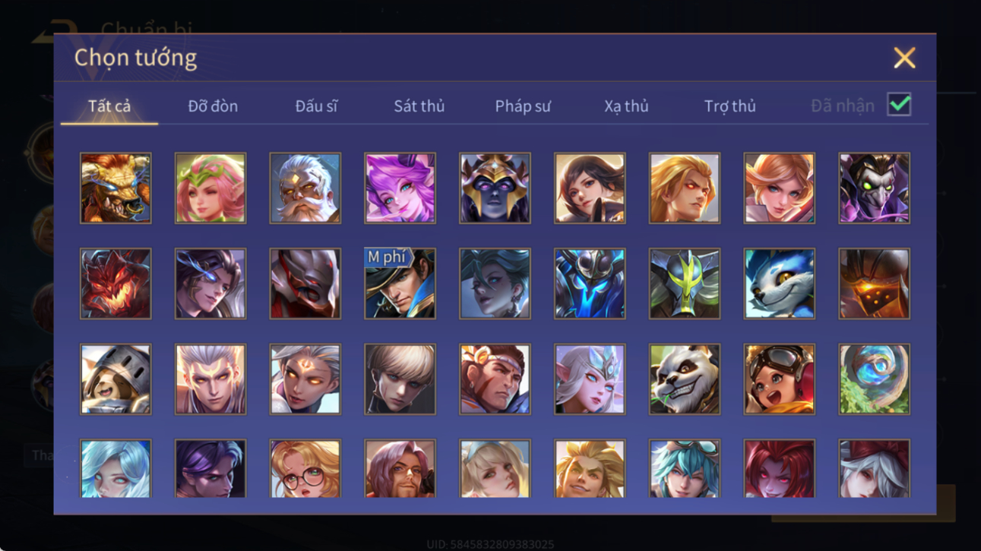
Task: Show the "Pháp sư" heroes tab
Action: 523,106
